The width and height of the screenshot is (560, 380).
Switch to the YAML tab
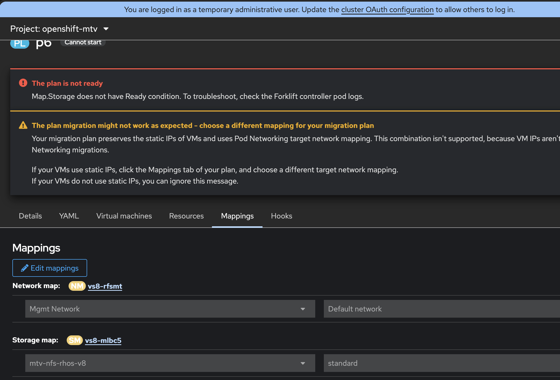click(69, 216)
